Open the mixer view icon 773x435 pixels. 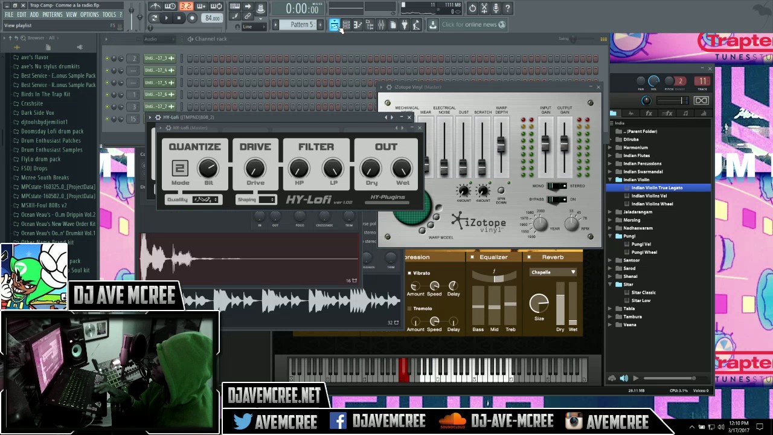point(381,25)
